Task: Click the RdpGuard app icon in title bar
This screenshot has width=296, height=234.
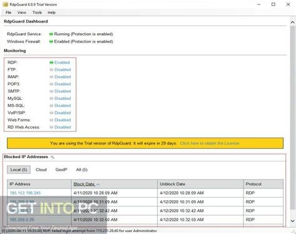Action: tap(6, 4)
